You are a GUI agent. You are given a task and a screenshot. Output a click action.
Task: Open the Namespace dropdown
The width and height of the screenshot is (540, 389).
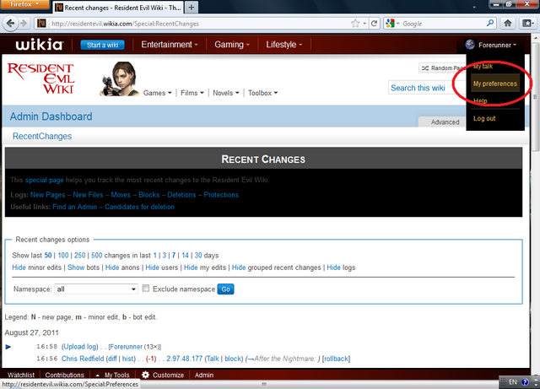[x=96, y=289]
